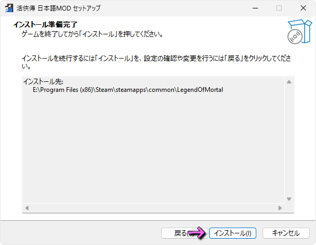Click the scroll left arrow in summary box

(27, 208)
